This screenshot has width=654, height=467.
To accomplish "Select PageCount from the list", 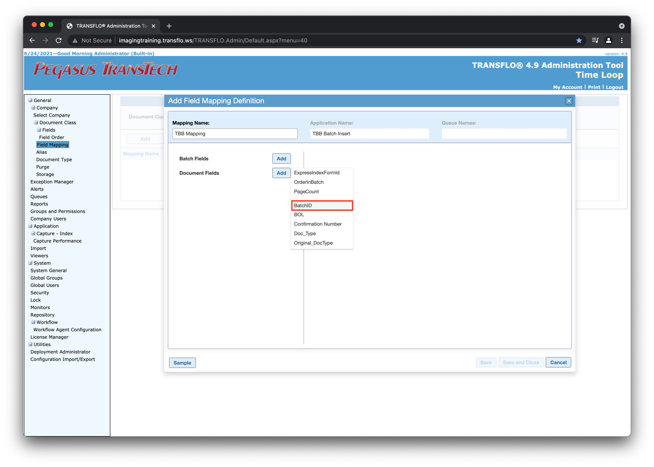I will point(322,191).
